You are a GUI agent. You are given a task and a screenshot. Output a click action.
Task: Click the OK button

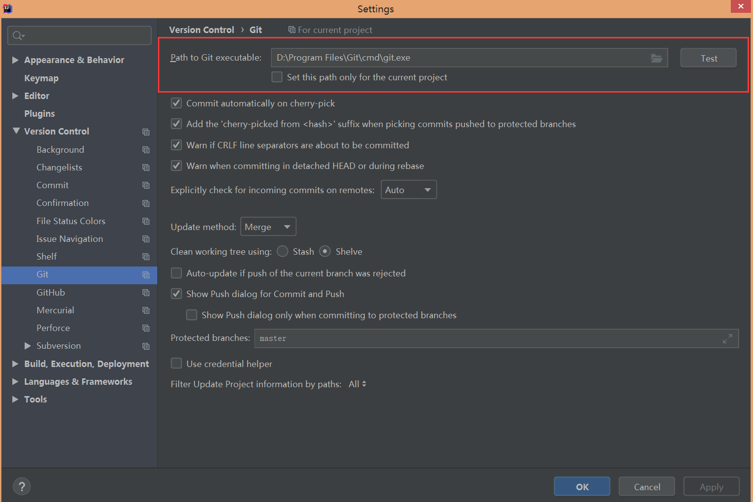(582, 487)
